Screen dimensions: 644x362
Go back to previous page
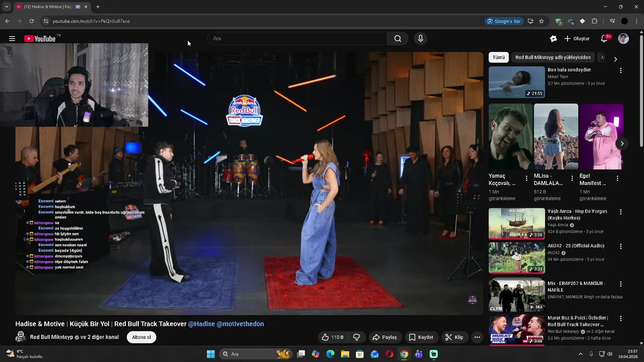pos(7,21)
